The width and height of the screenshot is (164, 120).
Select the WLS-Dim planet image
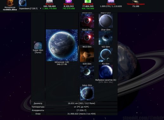[x=87, y=55]
